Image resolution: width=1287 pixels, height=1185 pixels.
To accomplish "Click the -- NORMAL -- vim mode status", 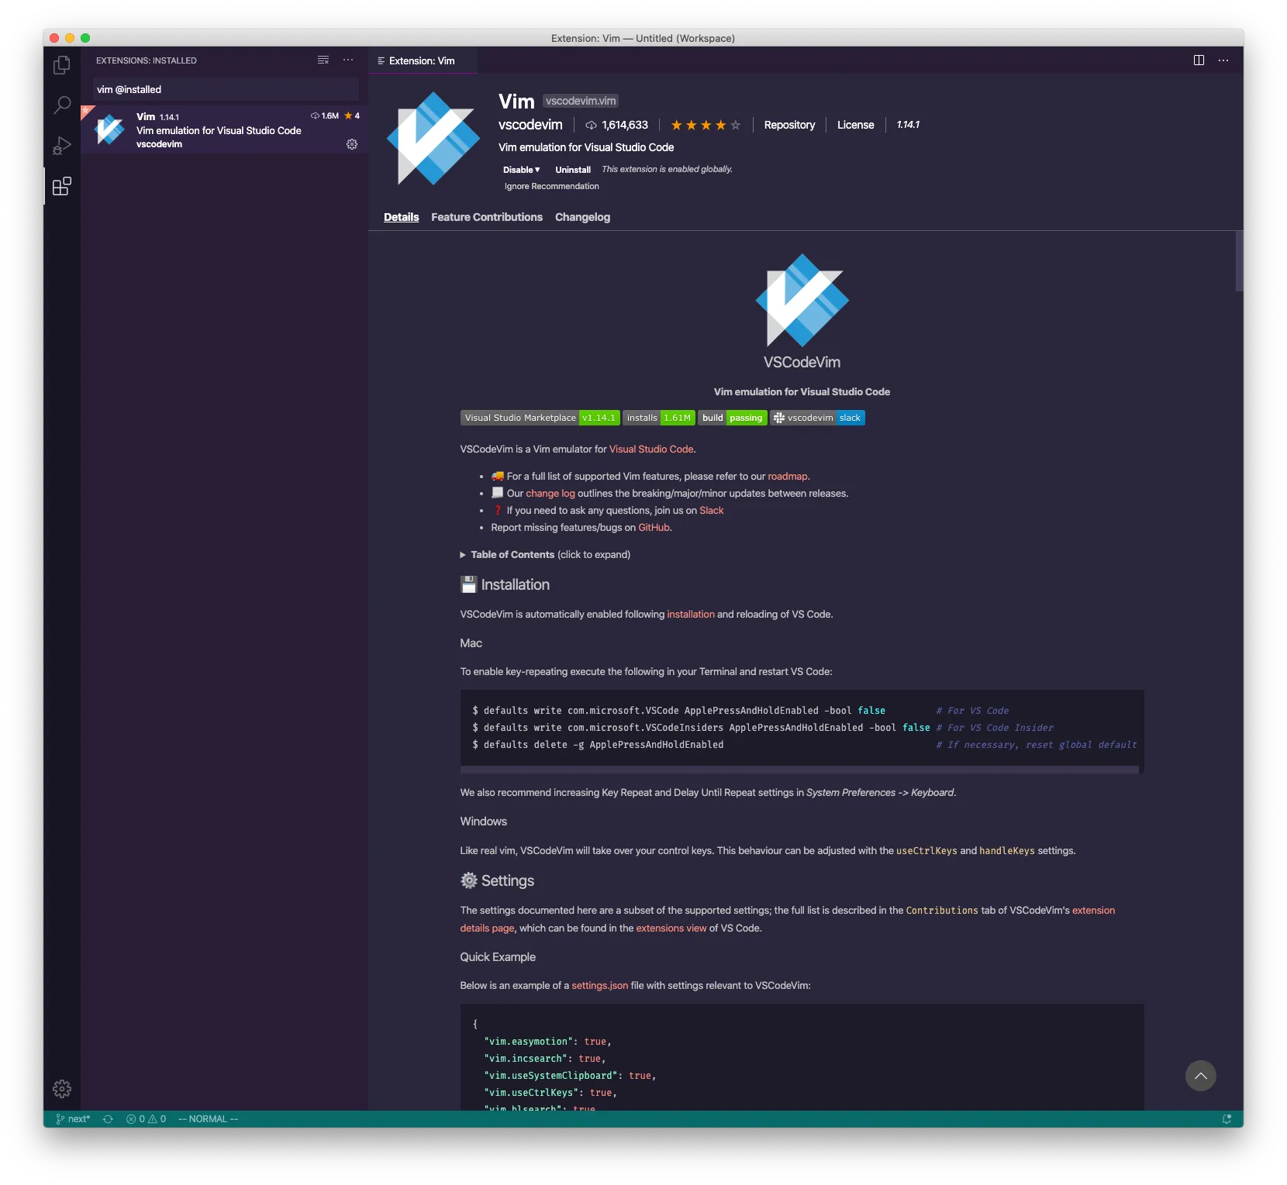I will [208, 1119].
